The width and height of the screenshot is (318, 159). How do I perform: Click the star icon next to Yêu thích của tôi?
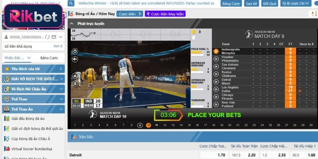(7, 69)
